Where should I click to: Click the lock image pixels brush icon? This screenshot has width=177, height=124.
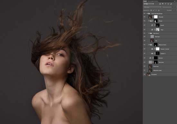pyautogui.click(x=154, y=10)
